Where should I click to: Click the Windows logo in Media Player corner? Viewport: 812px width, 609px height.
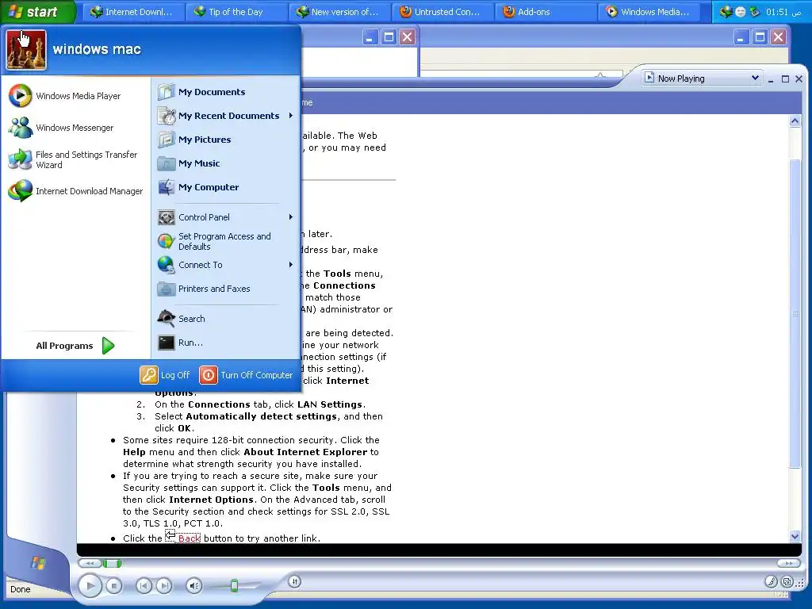click(x=38, y=562)
